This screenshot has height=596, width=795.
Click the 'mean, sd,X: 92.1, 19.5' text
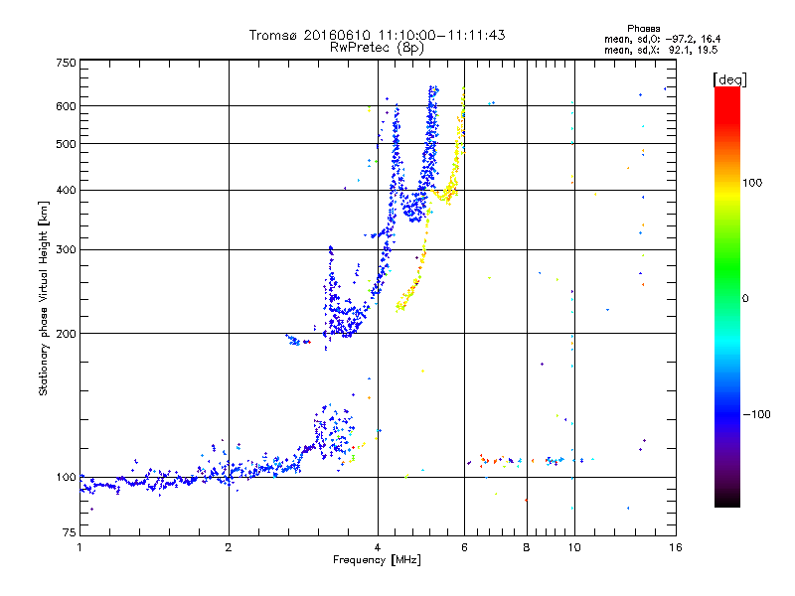click(661, 50)
